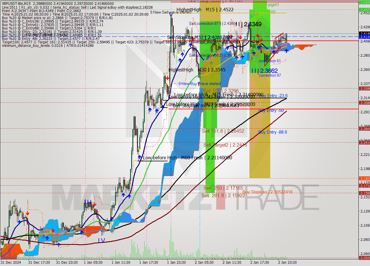Click the 'correction 61' label
Image resolution: width=370 pixels, height=266 pixels.
(270, 61)
